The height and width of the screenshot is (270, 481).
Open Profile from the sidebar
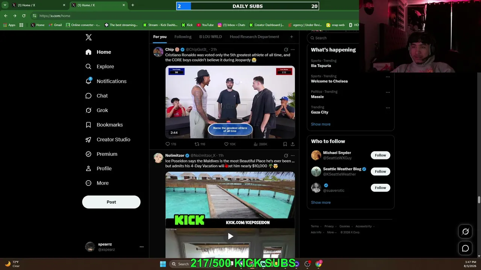pos(98,169)
